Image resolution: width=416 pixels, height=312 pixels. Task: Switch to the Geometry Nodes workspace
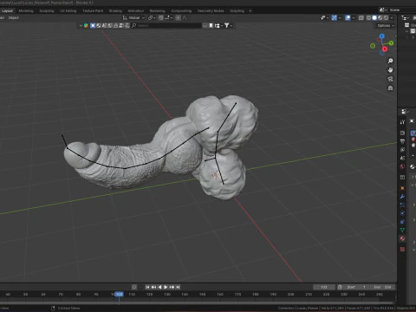(211, 11)
